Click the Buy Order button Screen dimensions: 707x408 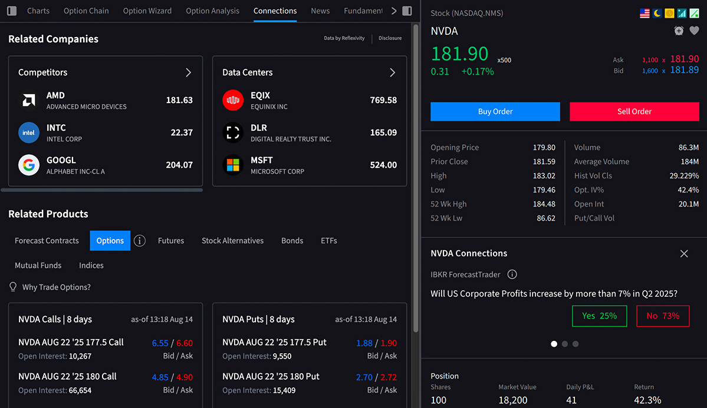point(495,111)
